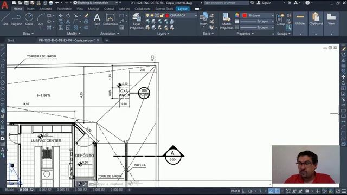Toggle clean screen in status bar
This screenshot has height=195, width=347.
[x=338, y=191]
